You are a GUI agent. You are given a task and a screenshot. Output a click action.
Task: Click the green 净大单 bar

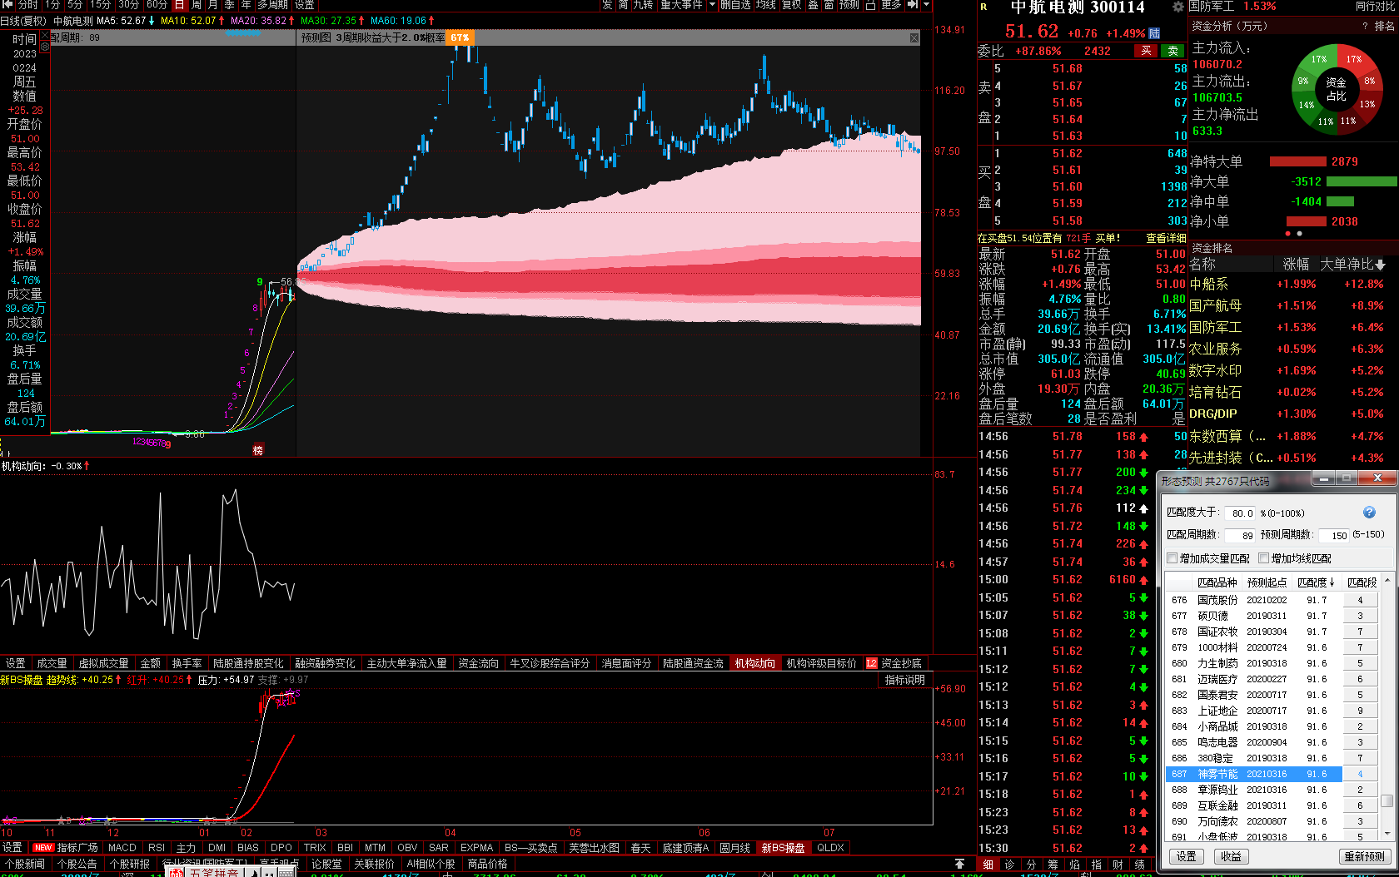point(1362,181)
